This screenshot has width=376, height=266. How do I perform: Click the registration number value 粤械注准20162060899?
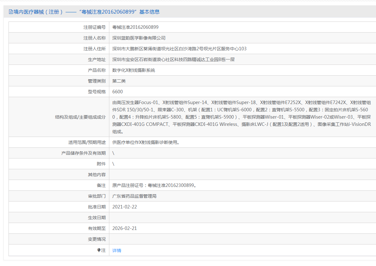click(x=135, y=27)
